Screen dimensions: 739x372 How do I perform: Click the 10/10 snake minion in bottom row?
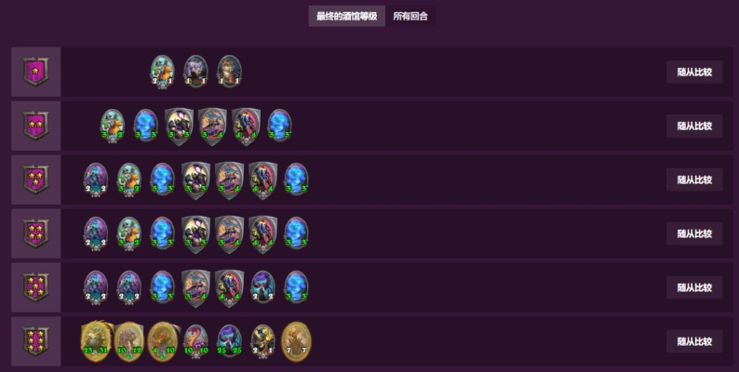pos(195,340)
